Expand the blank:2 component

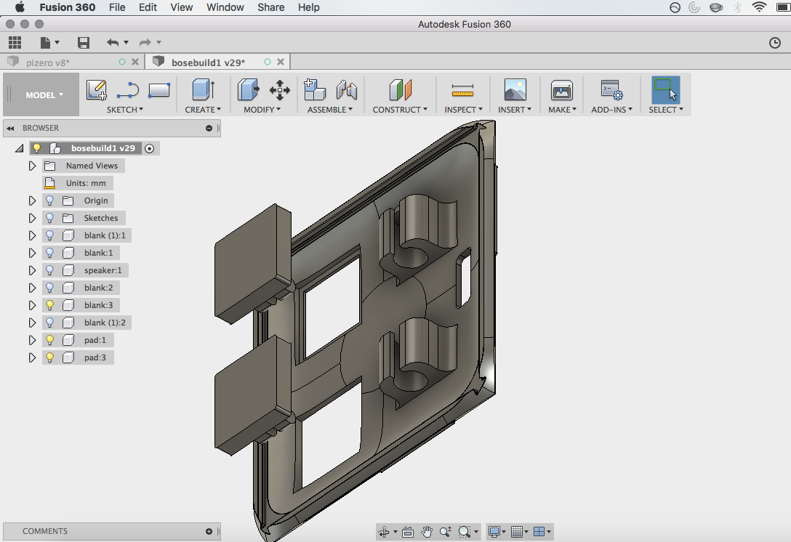32,288
